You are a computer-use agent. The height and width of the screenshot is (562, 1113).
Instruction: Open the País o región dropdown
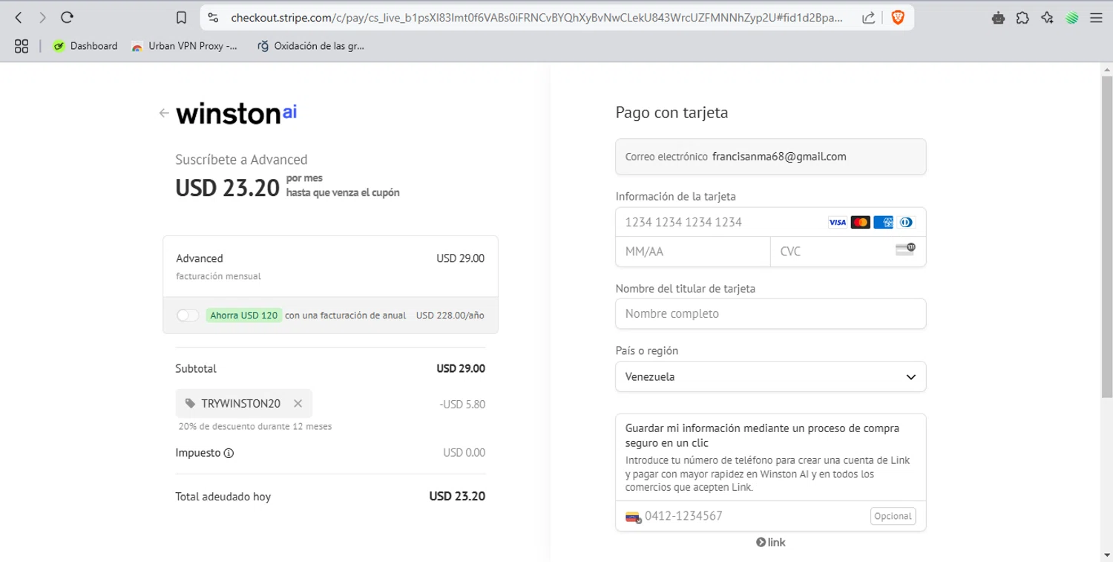click(770, 376)
